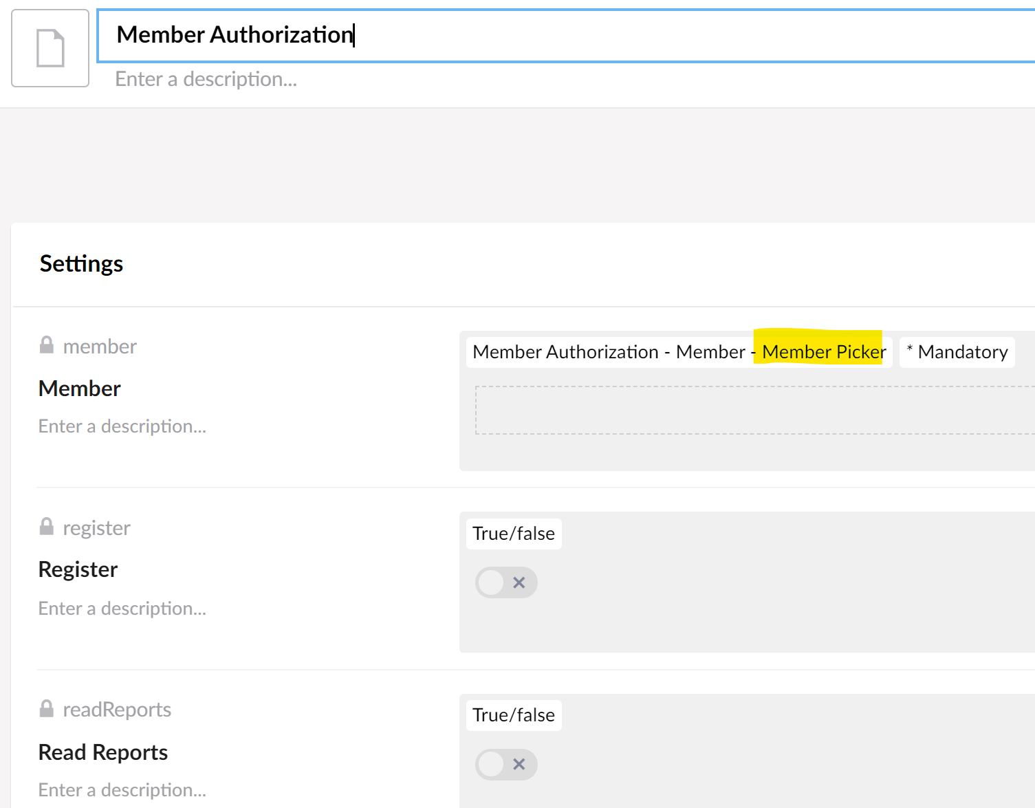Viewport: 1035px width, 808px height.
Task: Click the Mandatory badge on Member property
Action: (957, 352)
